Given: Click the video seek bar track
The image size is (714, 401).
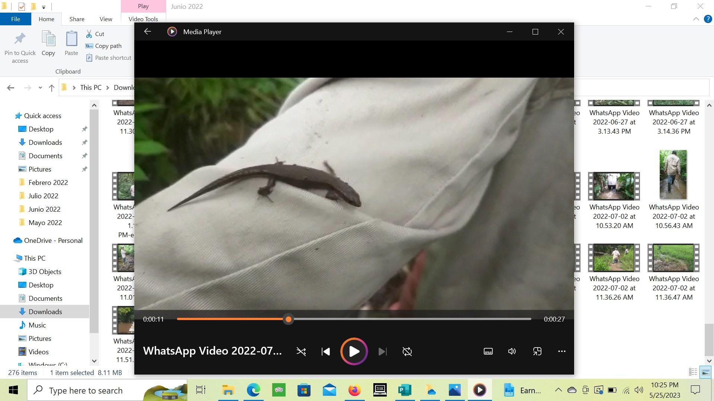Looking at the screenshot, I should point(409,319).
